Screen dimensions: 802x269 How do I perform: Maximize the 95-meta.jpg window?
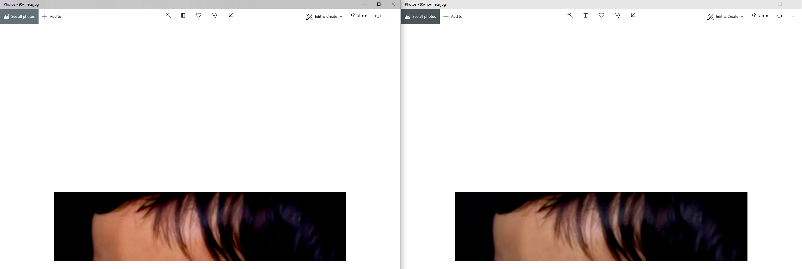pos(379,4)
